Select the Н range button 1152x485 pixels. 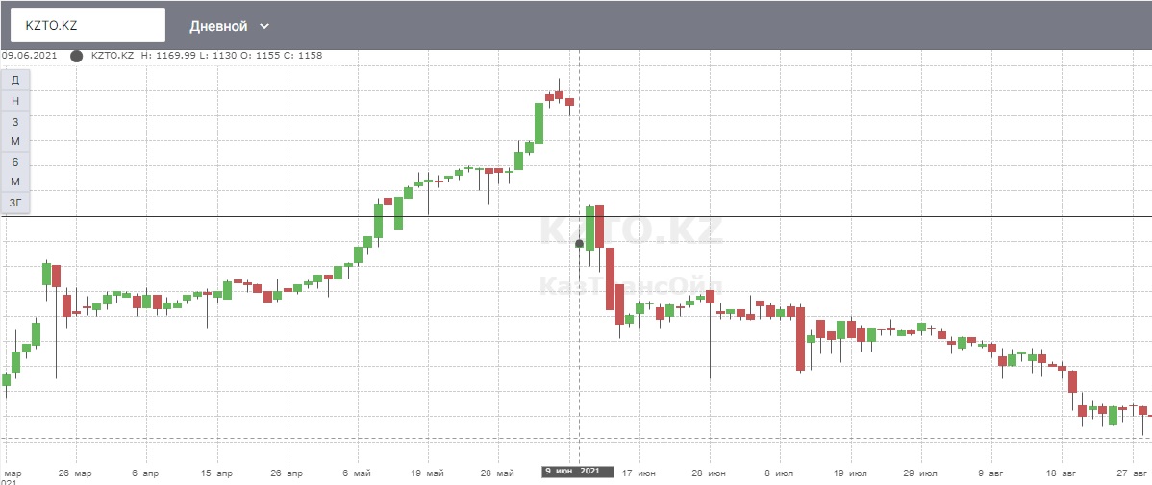pyautogui.click(x=15, y=101)
